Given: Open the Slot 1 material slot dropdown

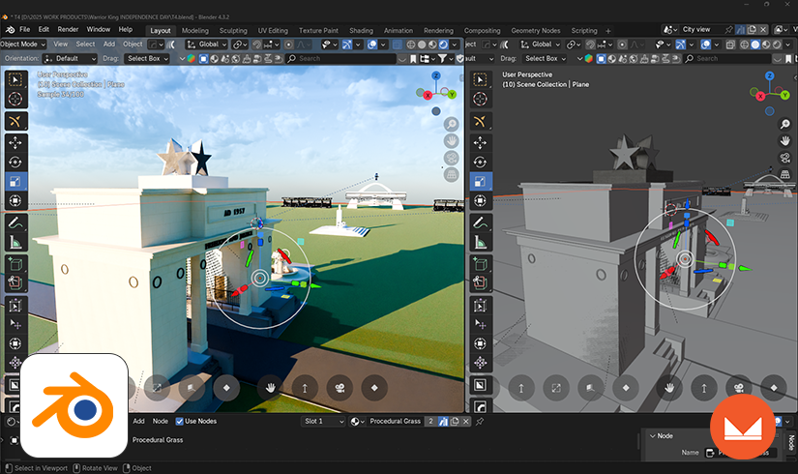Looking at the screenshot, I should click(x=323, y=421).
